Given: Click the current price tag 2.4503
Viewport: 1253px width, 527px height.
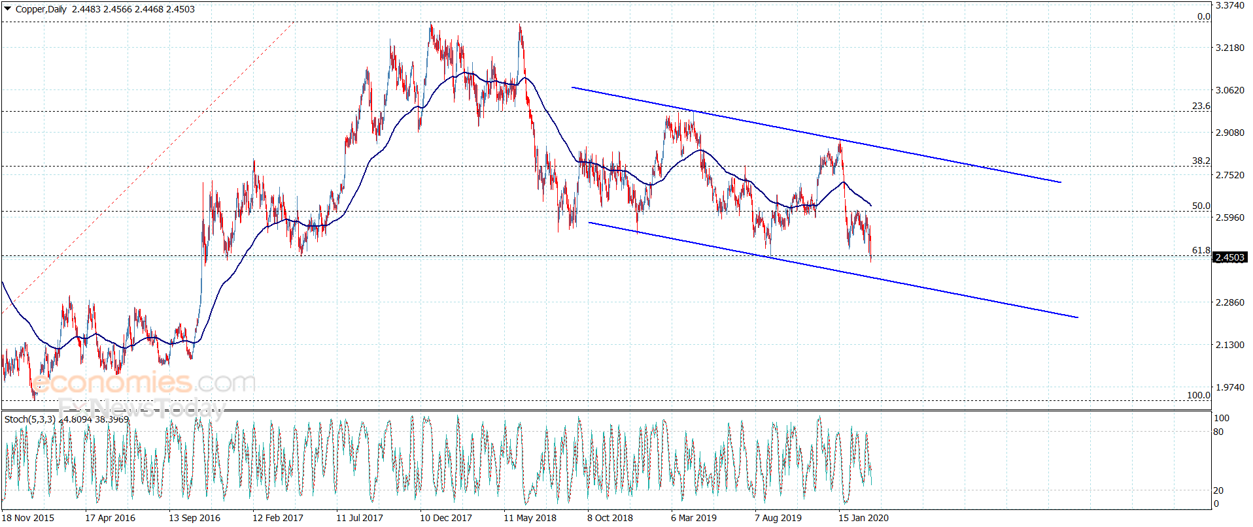Looking at the screenshot, I should pyautogui.click(x=1229, y=257).
